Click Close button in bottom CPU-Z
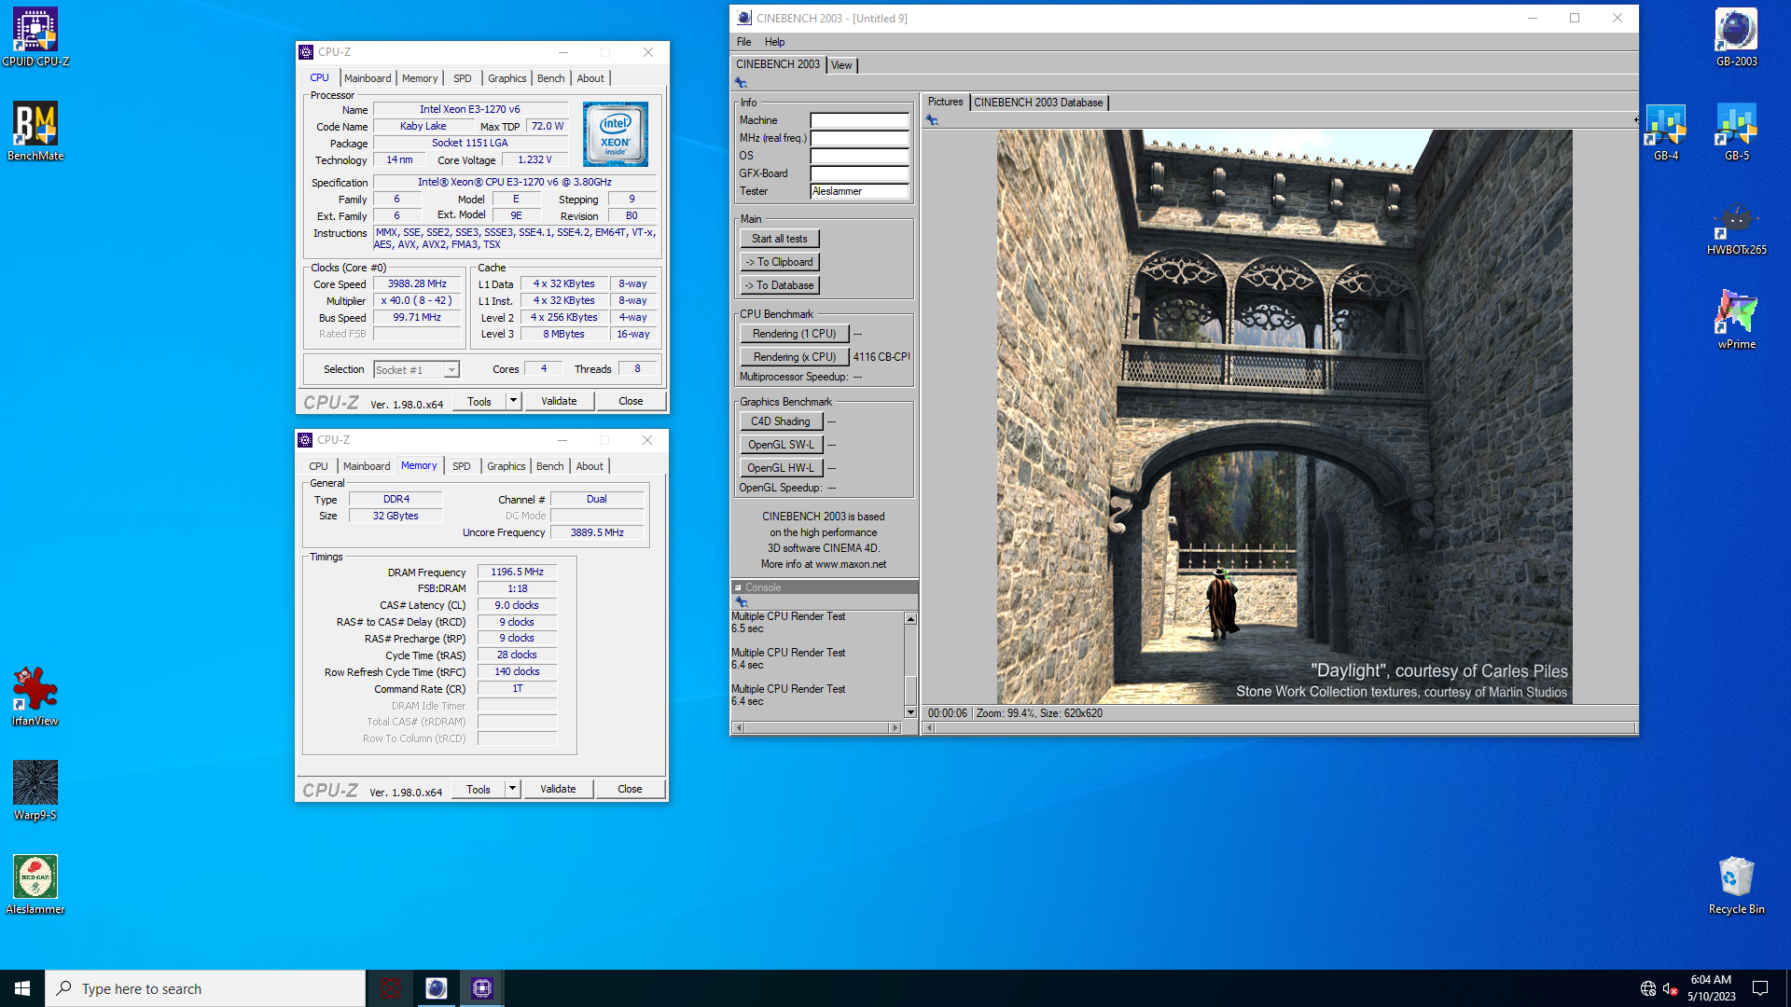Viewport: 1791px width, 1007px height. pos(630,789)
